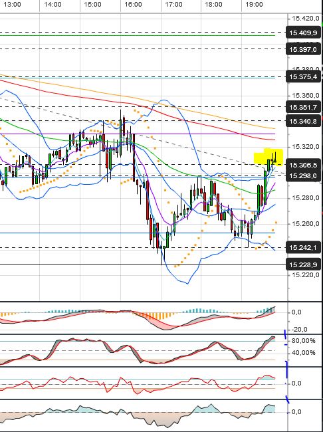Click the 13:00 time axis label
323x432 pixels.
(x=13, y=5)
